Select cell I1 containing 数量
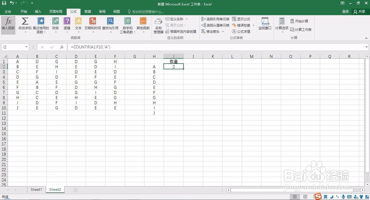Image resolution: width=370 pixels, height=200 pixels. coord(174,62)
